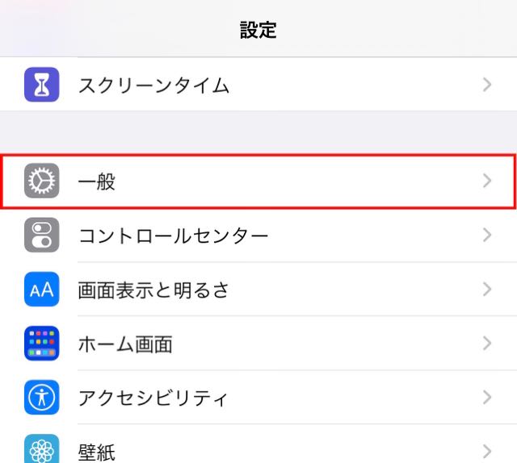
Task: Expand chevron on スクリーンタイム row
Action: click(x=487, y=85)
